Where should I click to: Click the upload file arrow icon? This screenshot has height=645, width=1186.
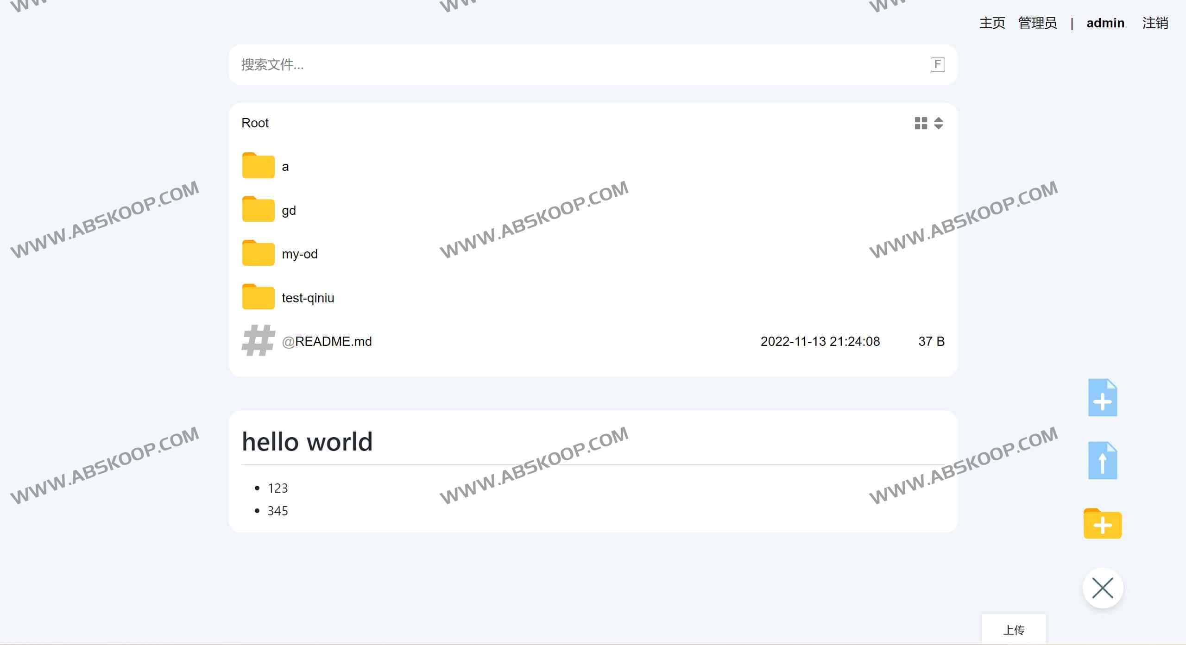(x=1102, y=460)
